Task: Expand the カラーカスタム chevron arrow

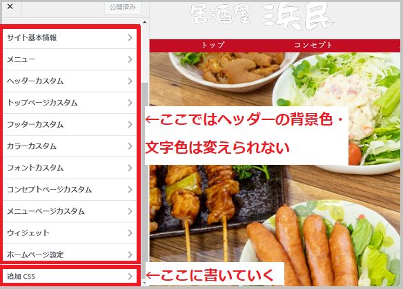Action: tap(130, 146)
